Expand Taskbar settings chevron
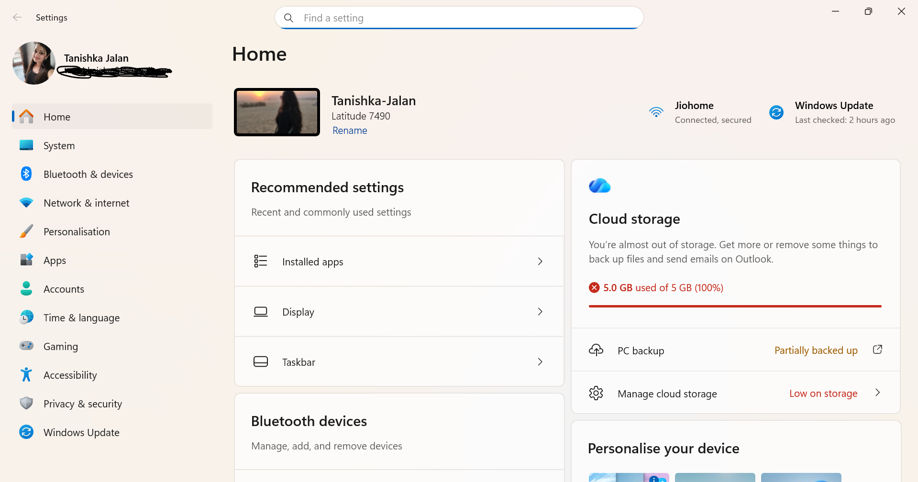Screen dimensions: 918x482 pos(540,362)
